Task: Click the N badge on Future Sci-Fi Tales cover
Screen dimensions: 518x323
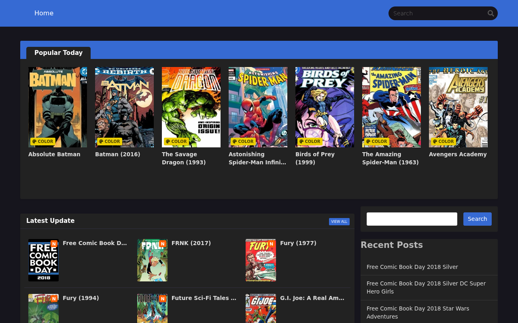Action: (x=163, y=299)
